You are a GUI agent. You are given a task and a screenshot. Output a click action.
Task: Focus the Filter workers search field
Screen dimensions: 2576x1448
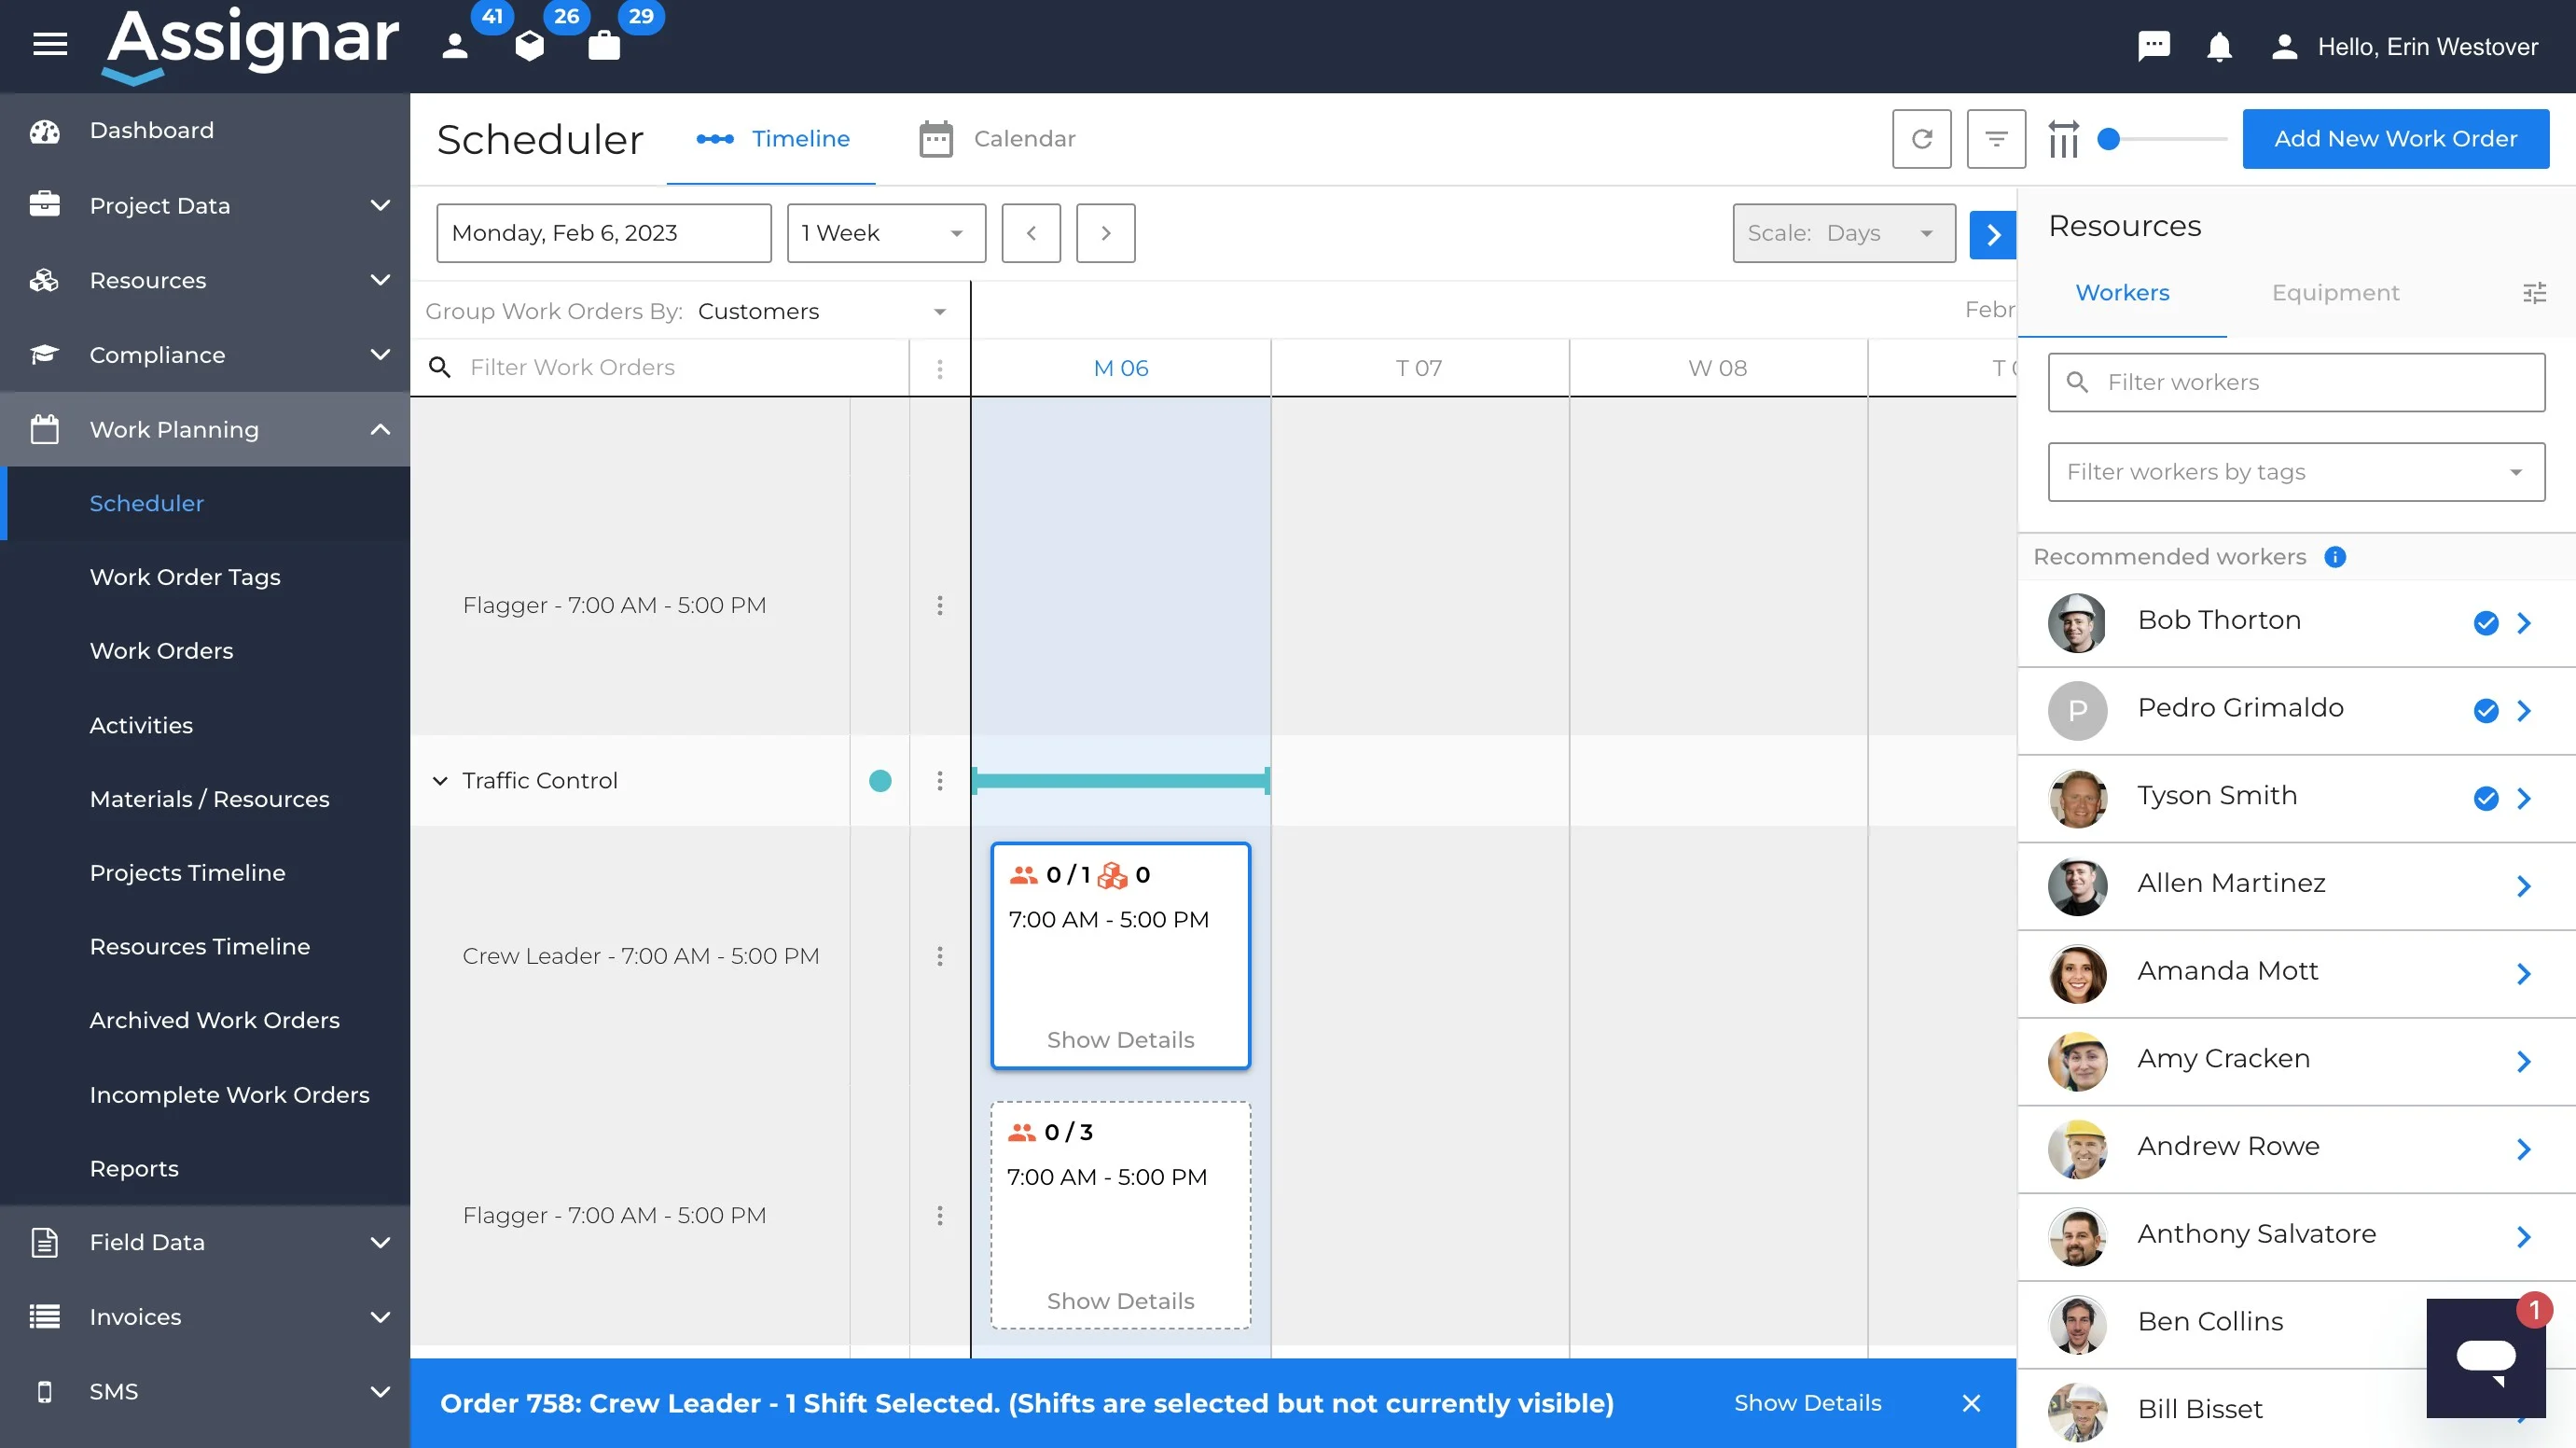(2296, 383)
